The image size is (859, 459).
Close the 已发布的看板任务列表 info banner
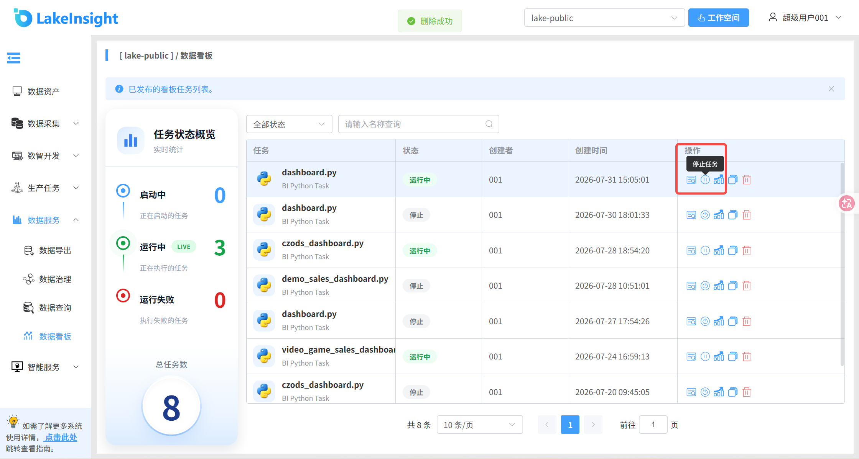(831, 89)
